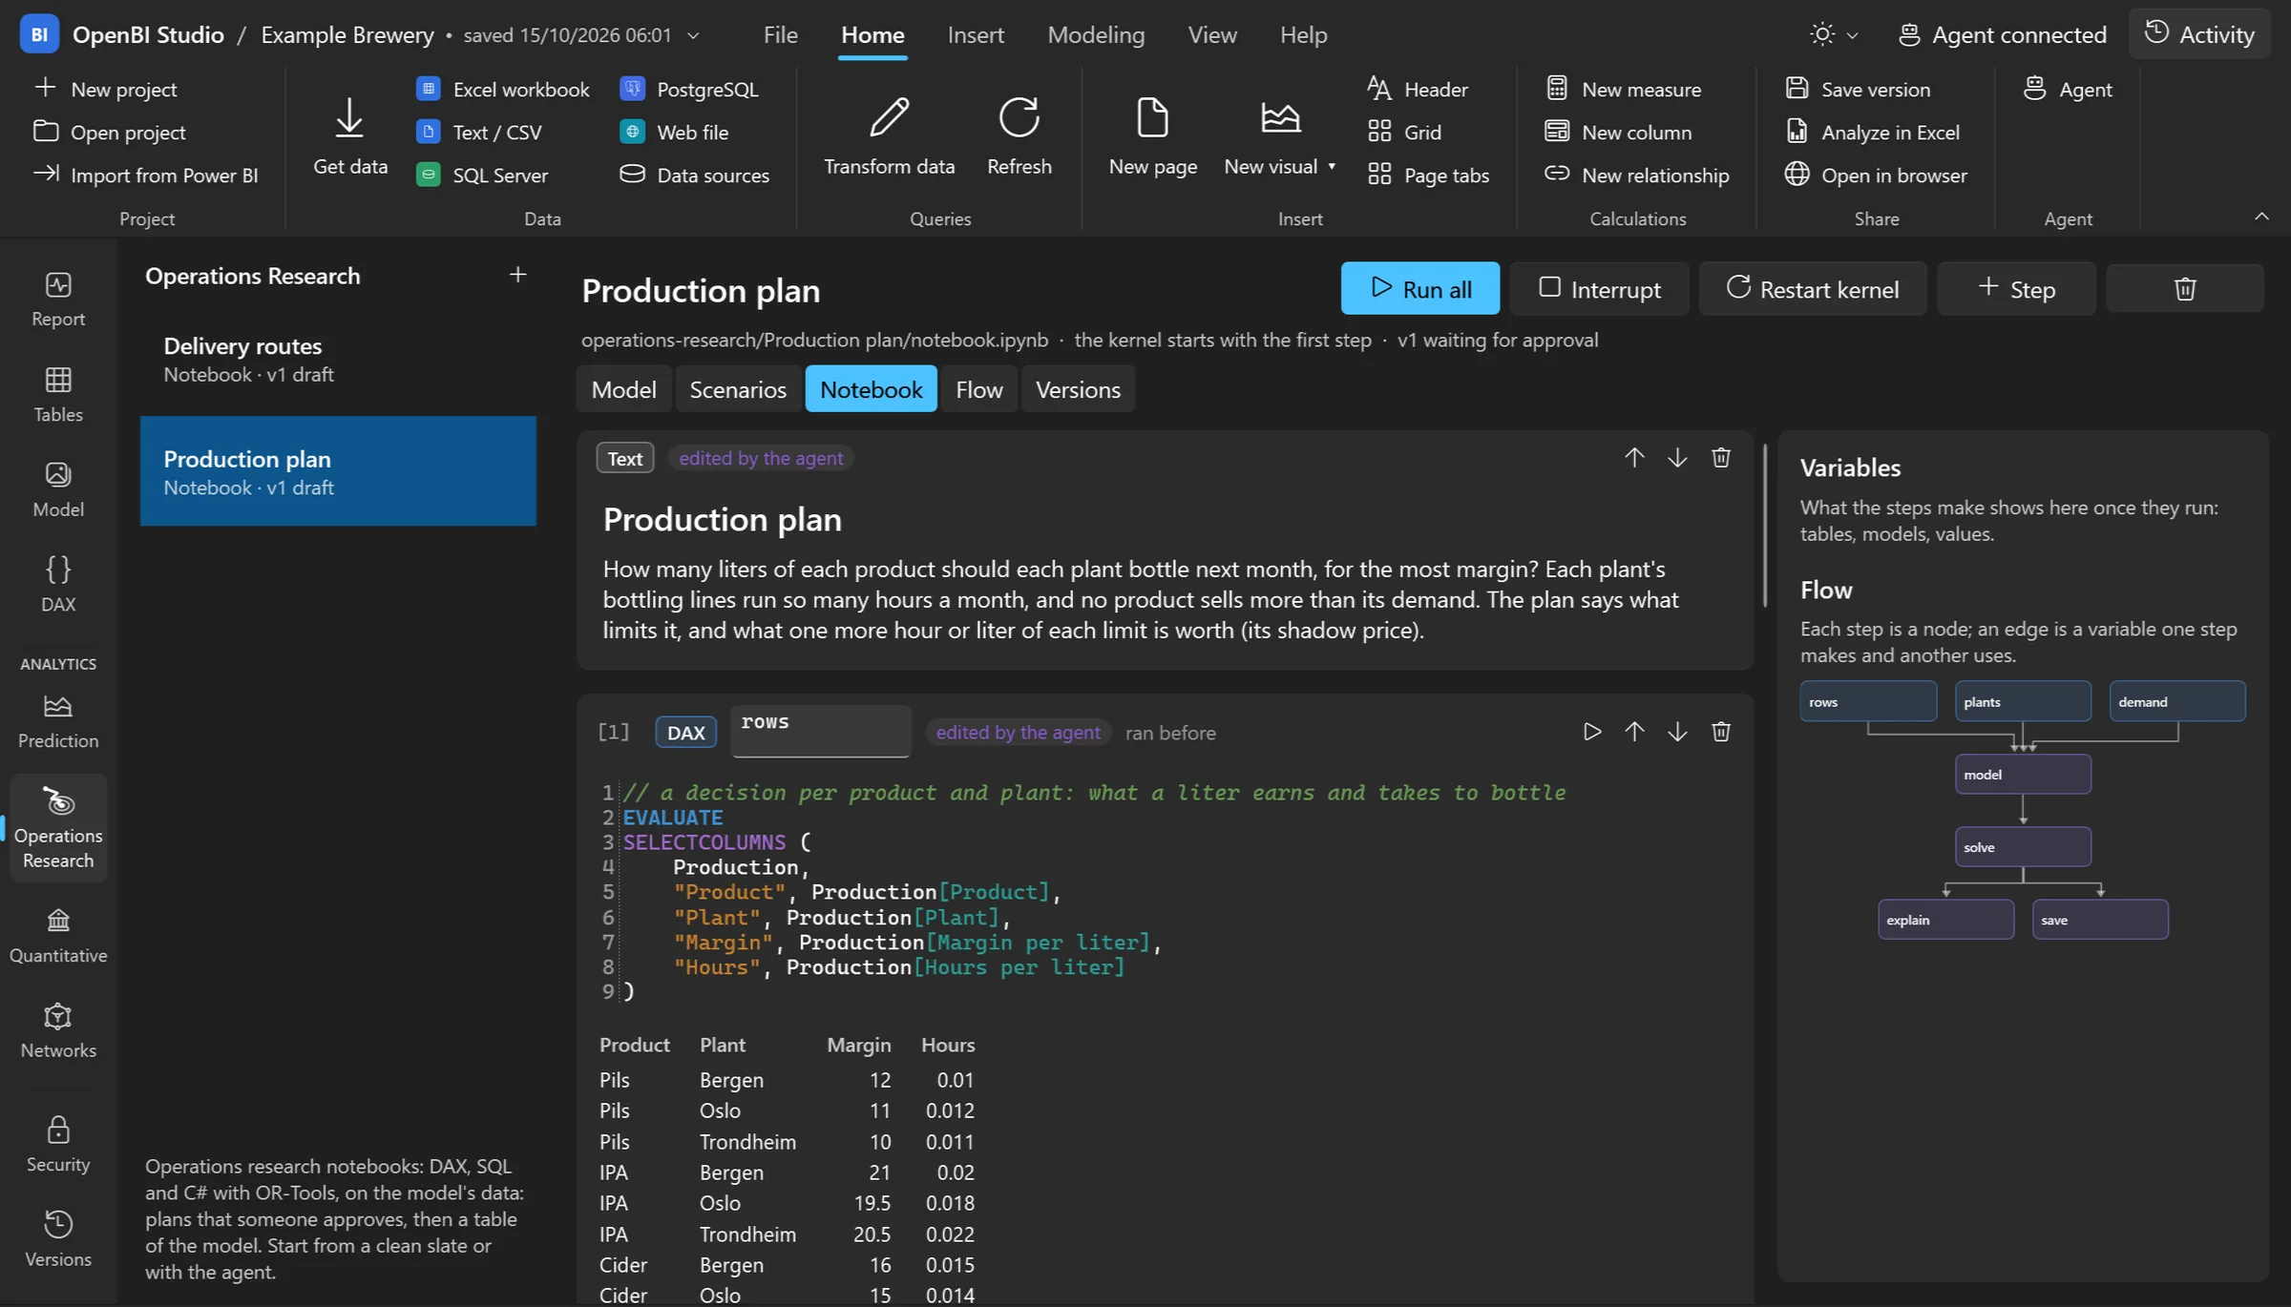Open the Versions sidebar icon
Screen dimensions: 2291x1307
(x=58, y=1239)
